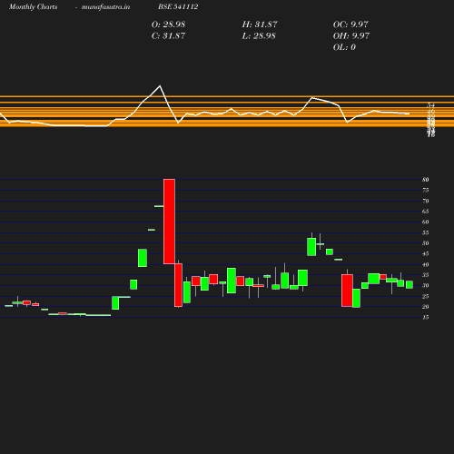Select the high value 'H: 31.87'

(x=260, y=25)
